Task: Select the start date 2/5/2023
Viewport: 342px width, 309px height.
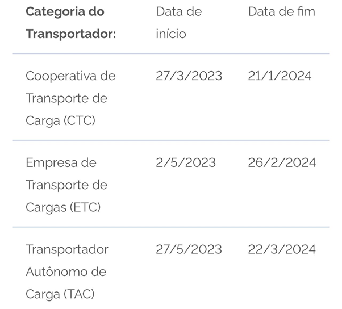Action: coord(186,163)
